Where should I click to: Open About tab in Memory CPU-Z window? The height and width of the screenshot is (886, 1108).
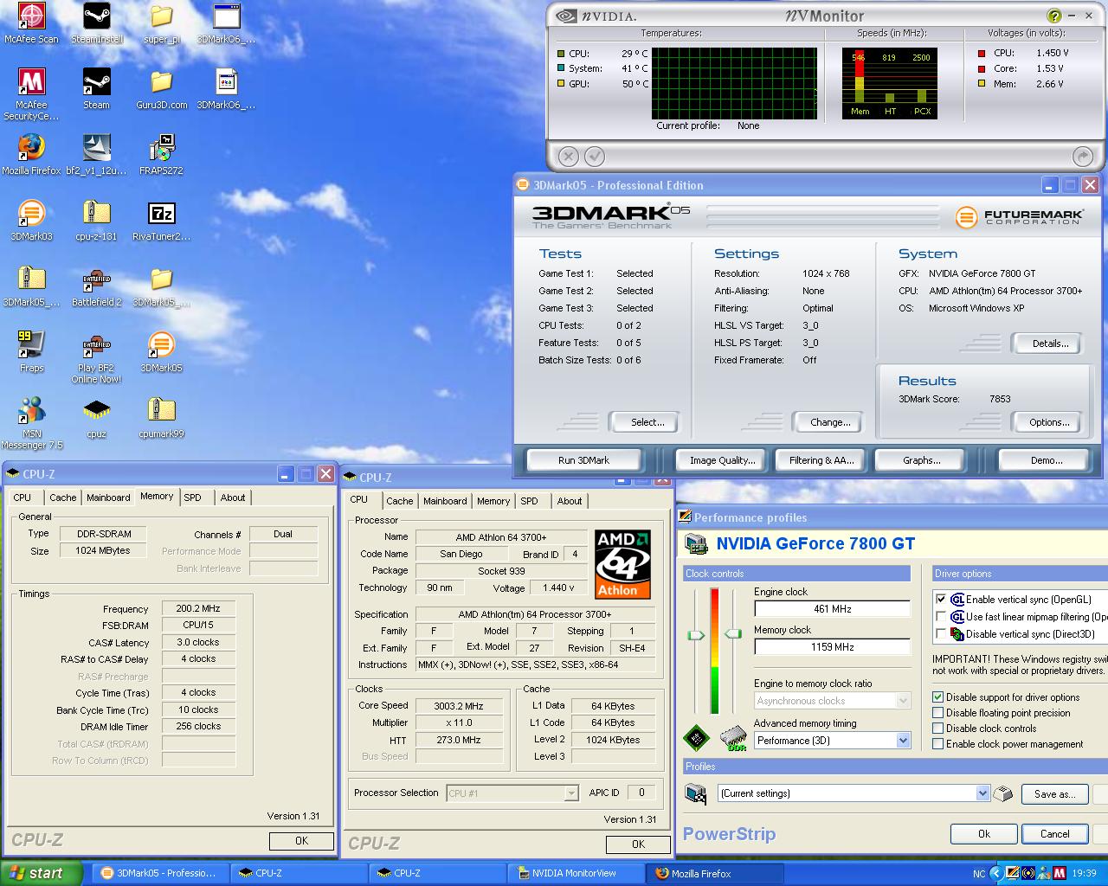(232, 498)
